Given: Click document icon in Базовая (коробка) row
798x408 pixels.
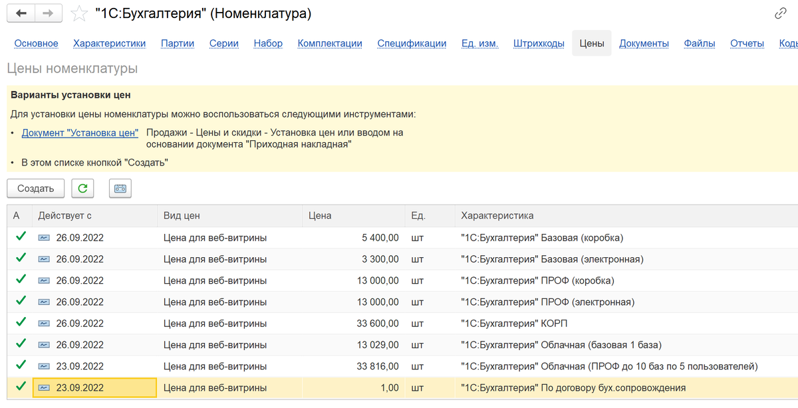Looking at the screenshot, I should pos(45,238).
